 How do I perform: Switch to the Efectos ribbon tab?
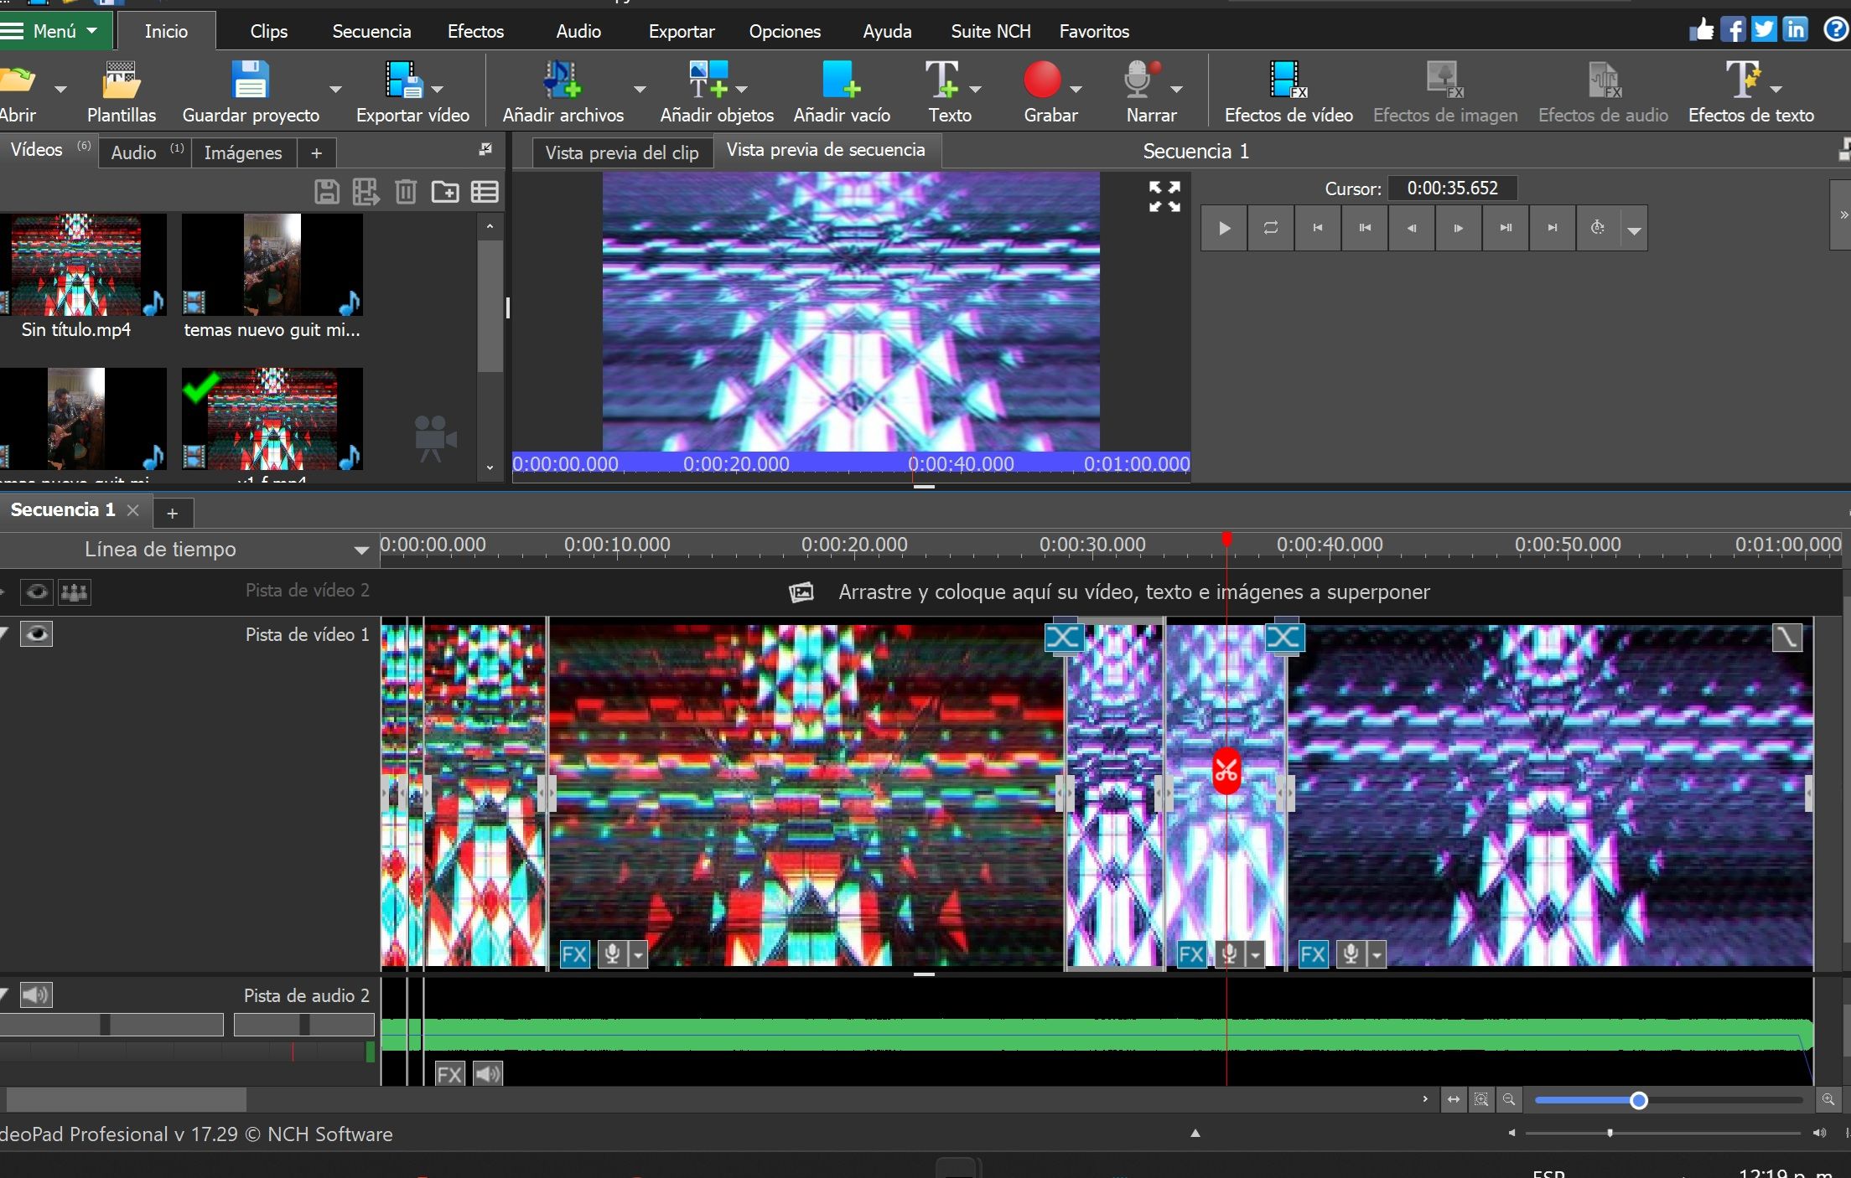[x=475, y=31]
